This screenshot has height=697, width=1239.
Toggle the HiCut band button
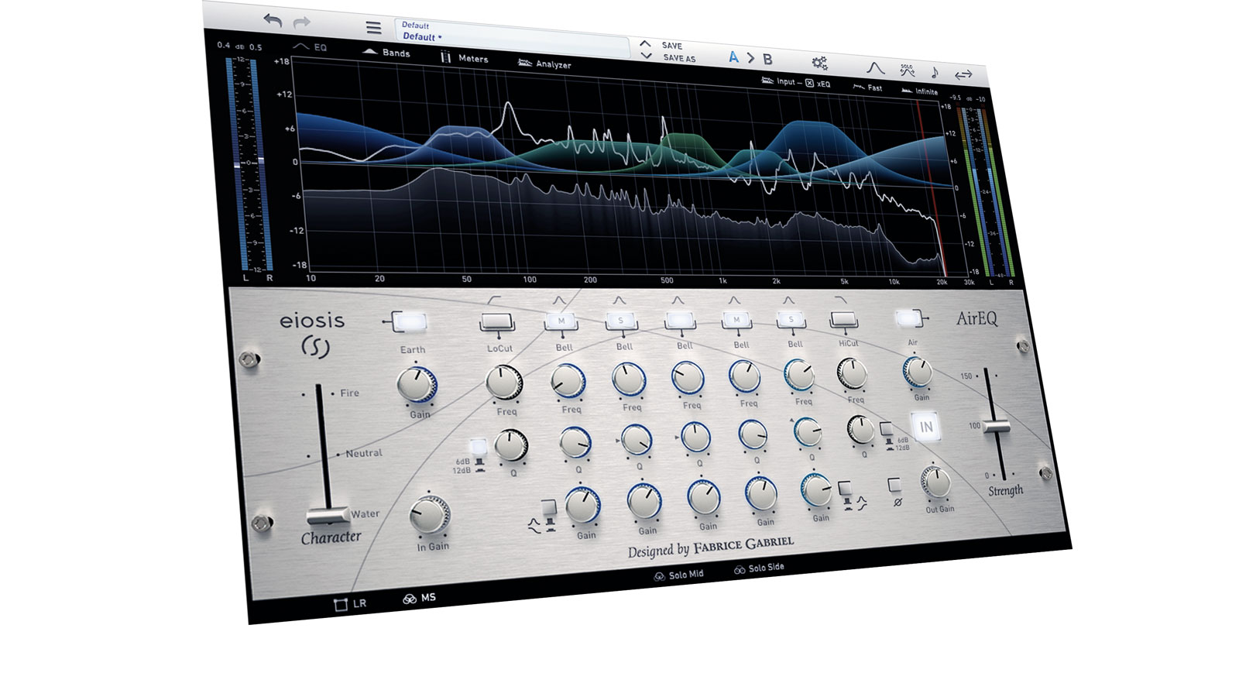(x=843, y=318)
